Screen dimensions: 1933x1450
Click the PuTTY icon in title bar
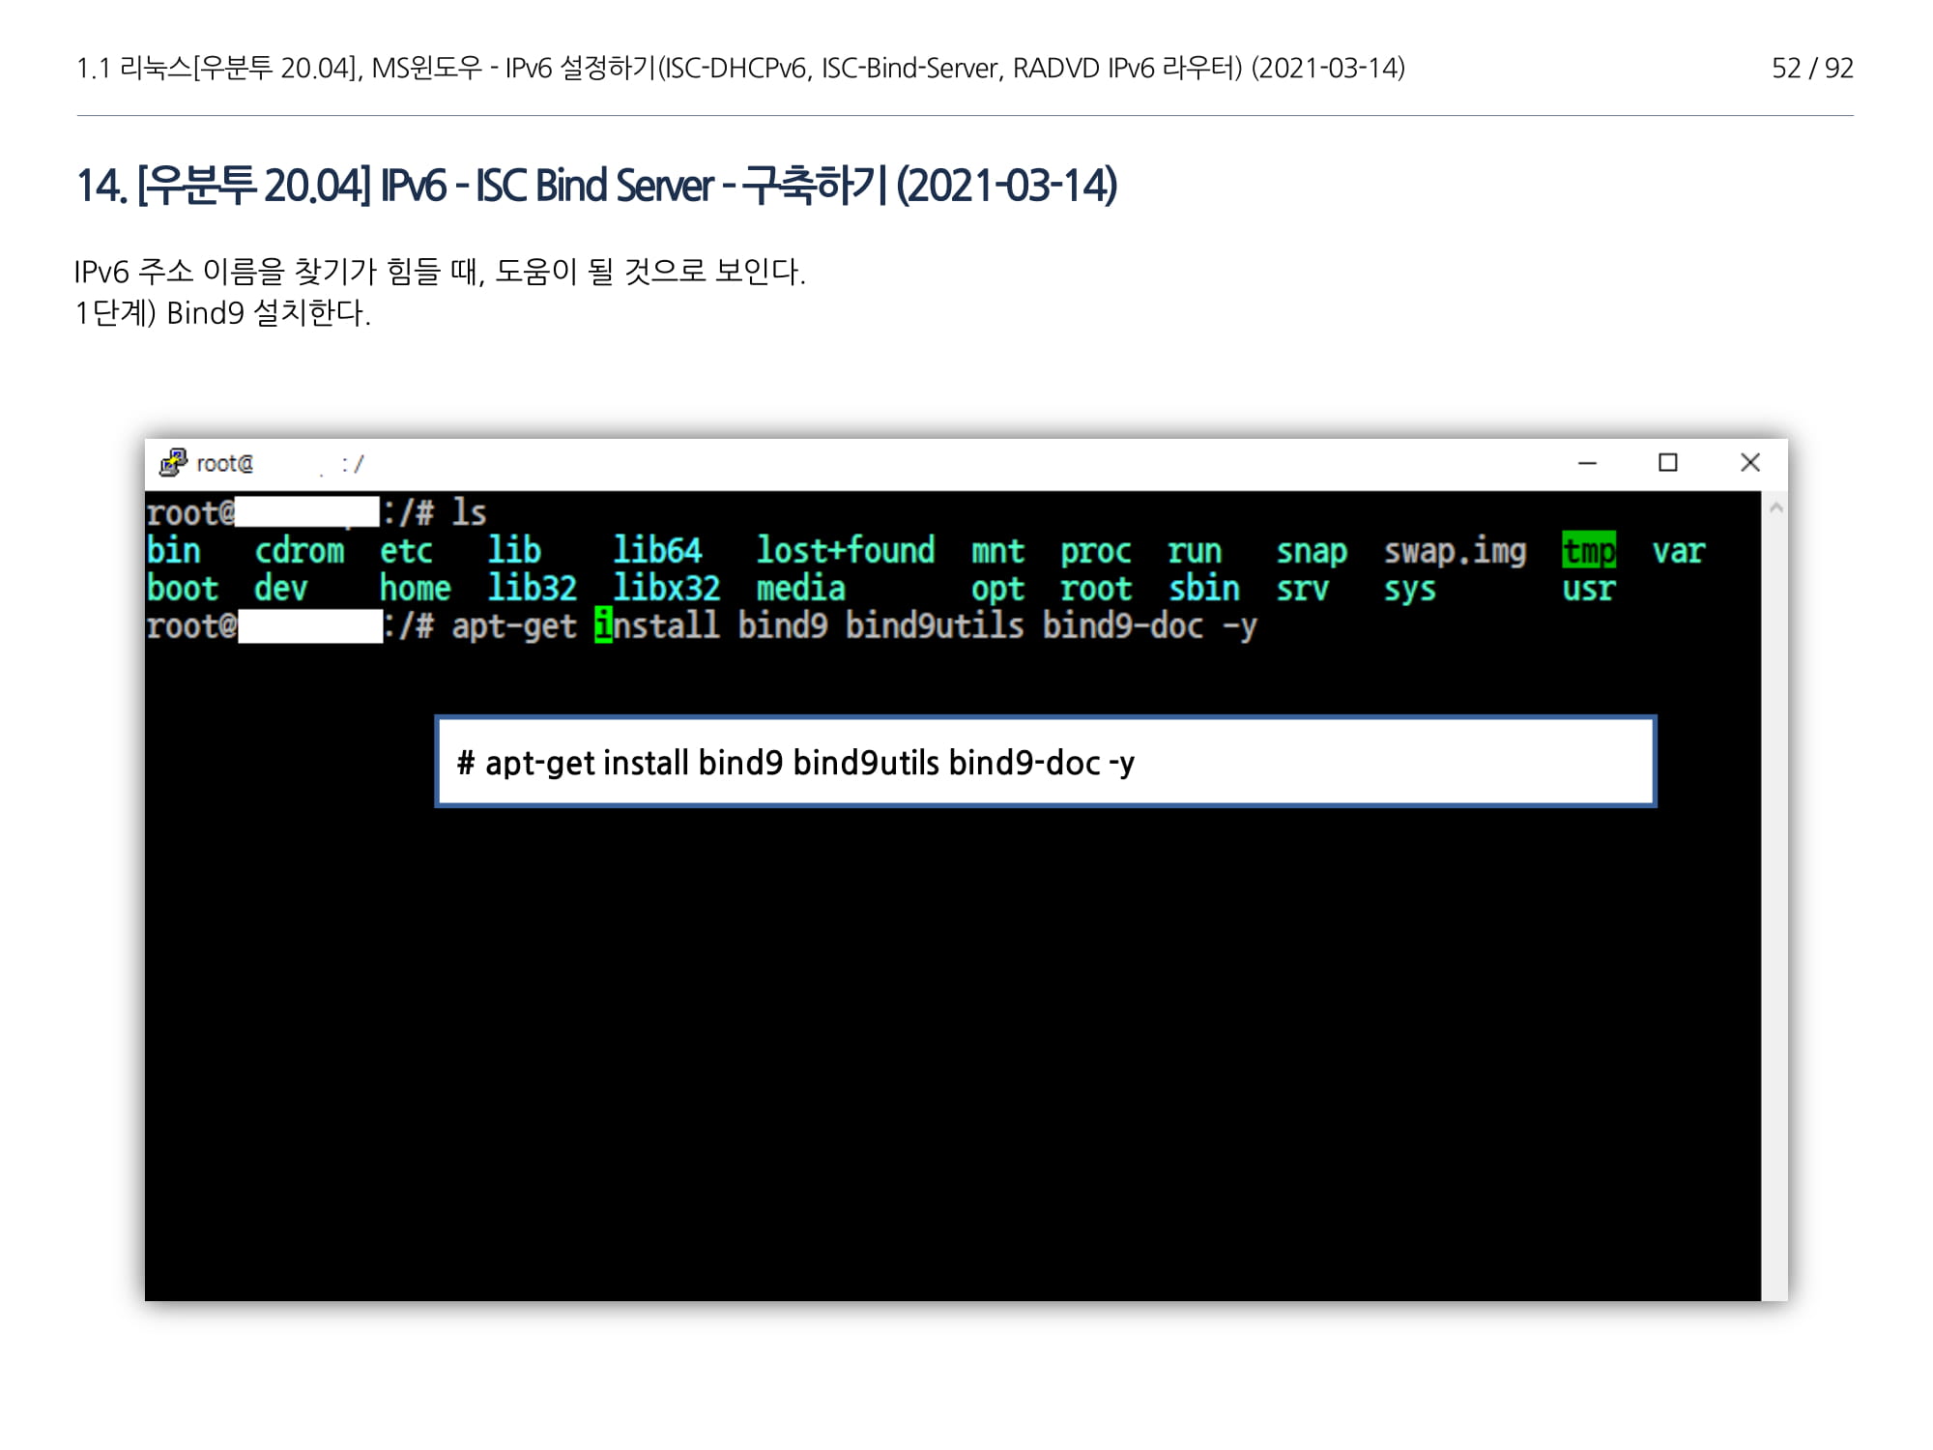[173, 463]
